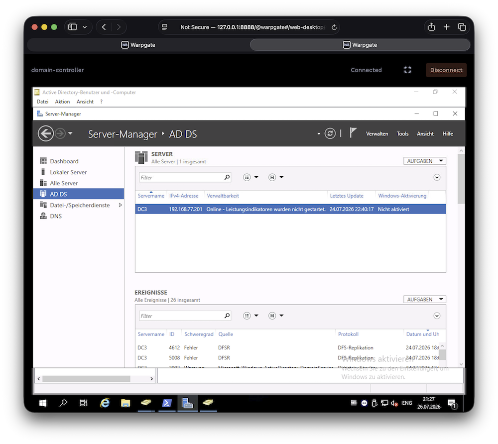Open dropdown arrow left of refresh icon

point(319,134)
